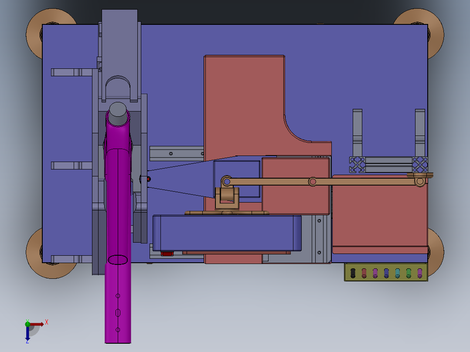Select the cyan pin on connector strip

point(398,273)
